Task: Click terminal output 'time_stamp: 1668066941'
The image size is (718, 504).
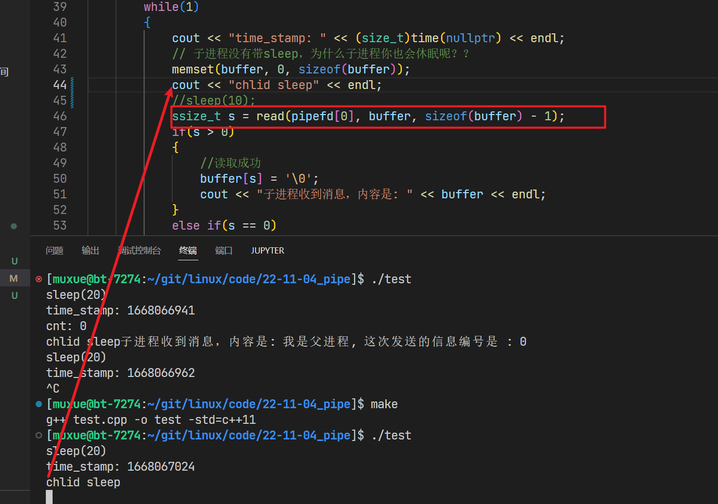Action: [121, 310]
